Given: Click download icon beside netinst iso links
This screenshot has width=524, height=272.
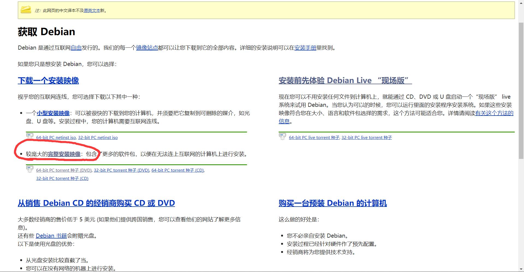Looking at the screenshot, I should [30, 136].
